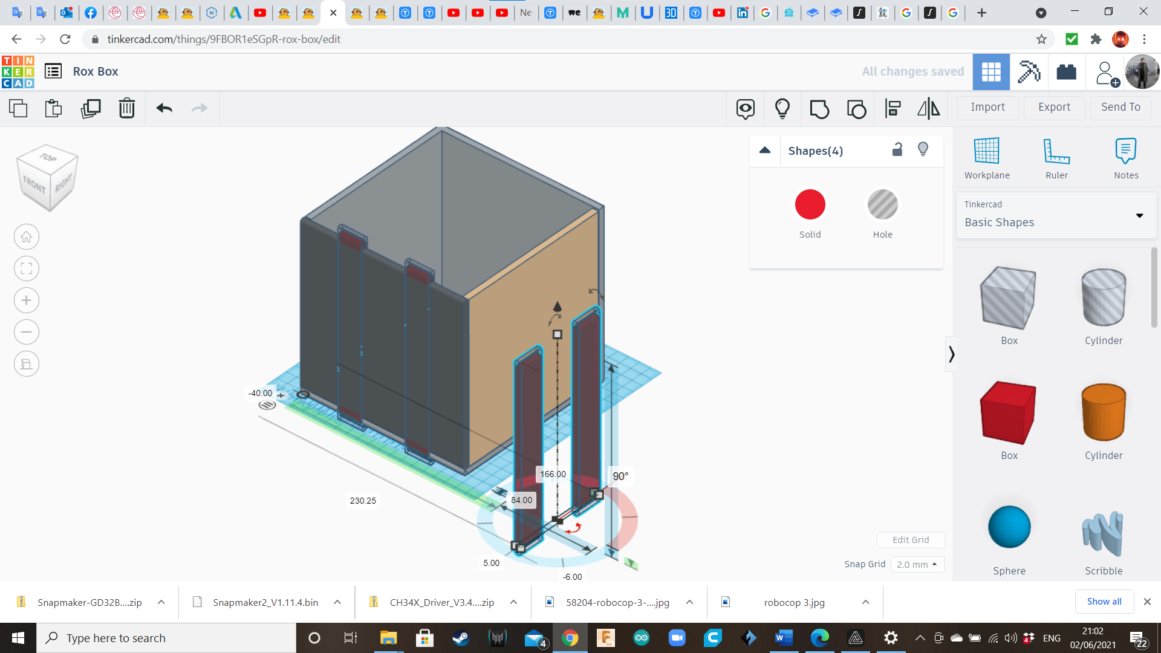Delete selected shapes with trash icon

tap(127, 109)
